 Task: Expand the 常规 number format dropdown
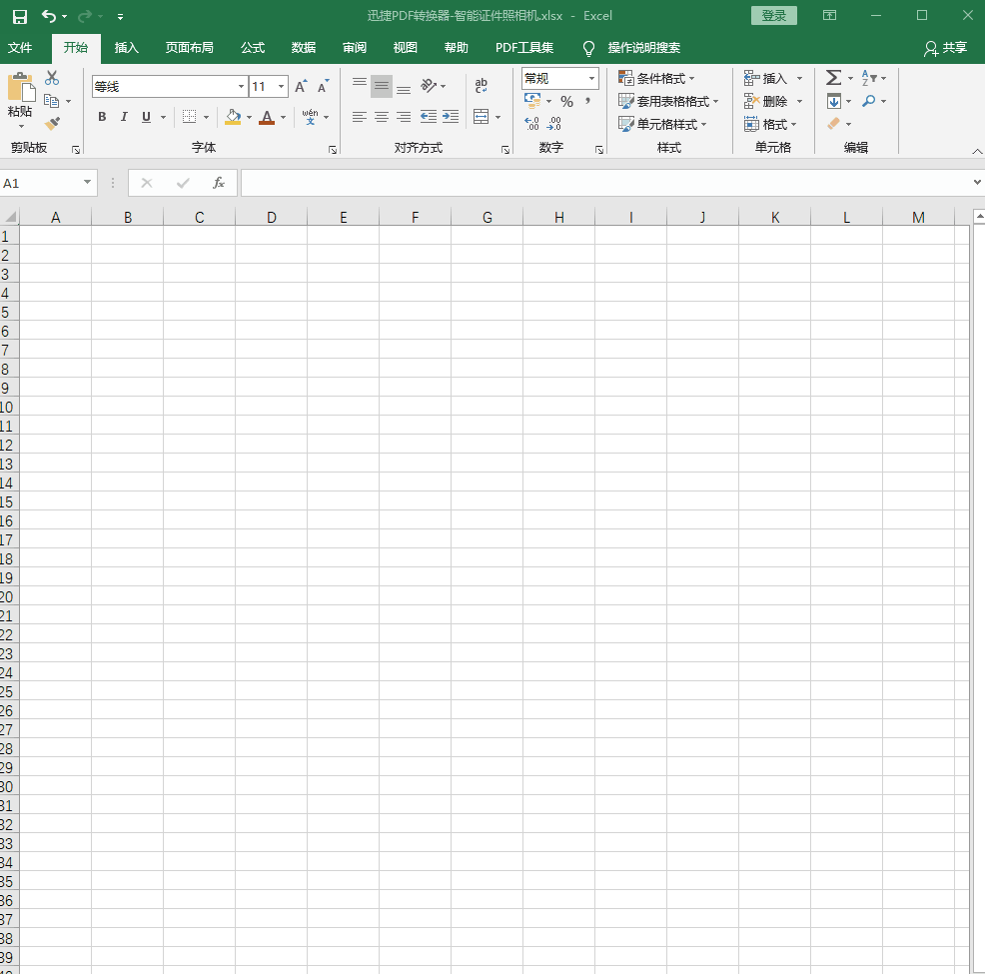pyautogui.click(x=591, y=78)
